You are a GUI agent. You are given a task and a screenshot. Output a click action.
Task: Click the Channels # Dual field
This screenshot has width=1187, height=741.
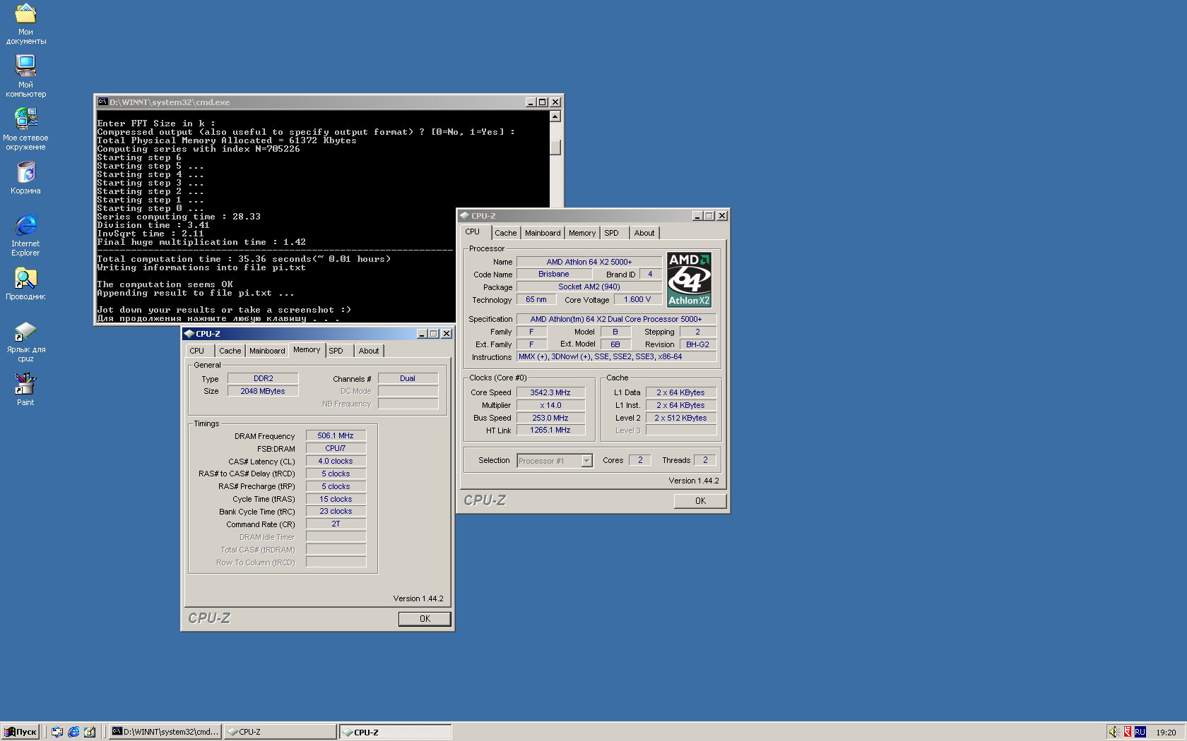tap(408, 378)
